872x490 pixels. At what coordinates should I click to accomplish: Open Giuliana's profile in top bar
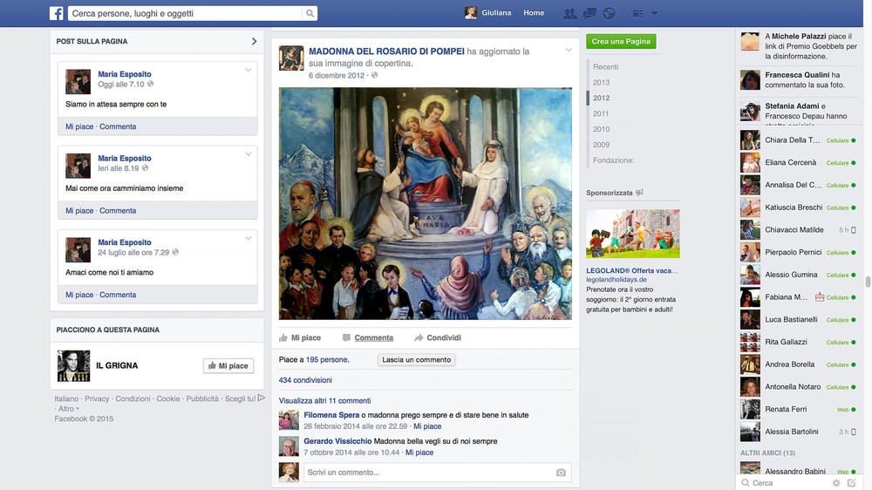coord(488,13)
